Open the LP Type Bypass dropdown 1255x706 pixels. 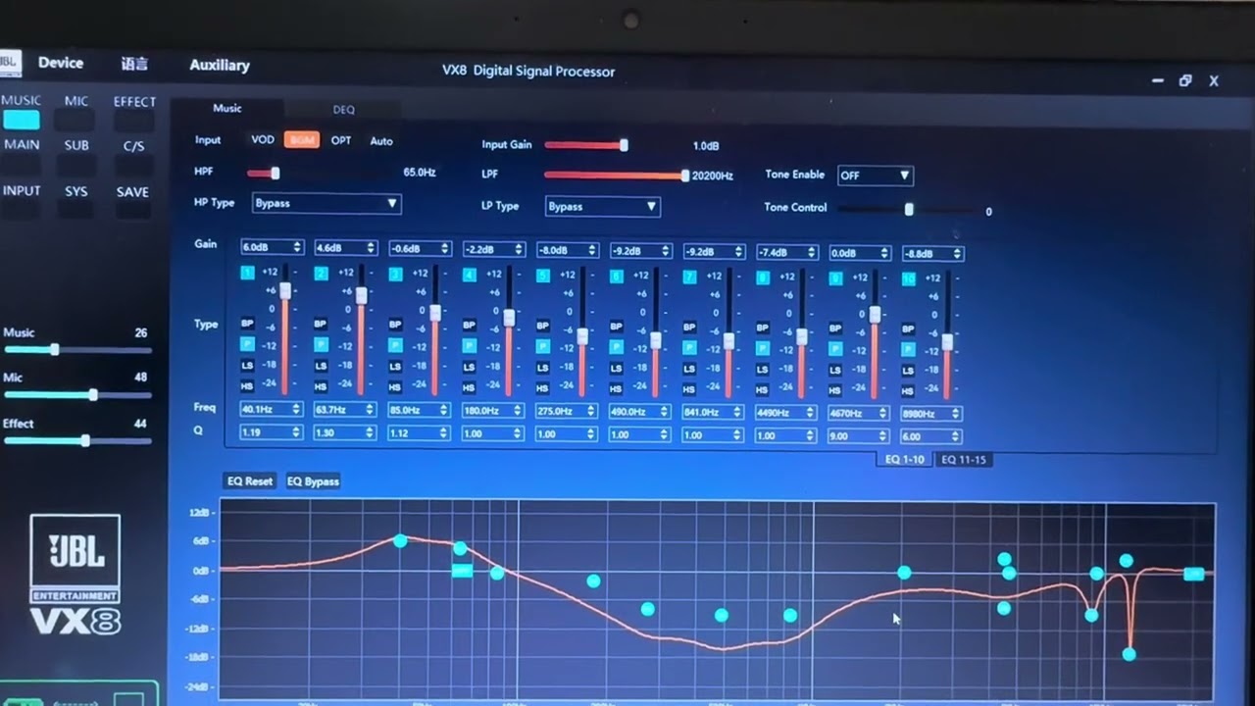(x=602, y=206)
